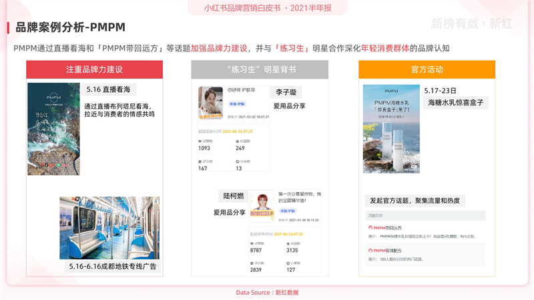Image resolution: width=534 pixels, height=300 pixels.
Task: Click the red 年轻消费群体 highlighted phrase
Action: 385,48
